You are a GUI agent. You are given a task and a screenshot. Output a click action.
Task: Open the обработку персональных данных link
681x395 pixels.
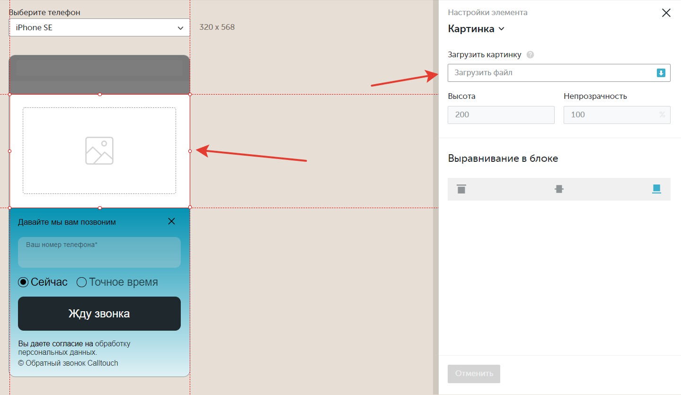coord(74,348)
